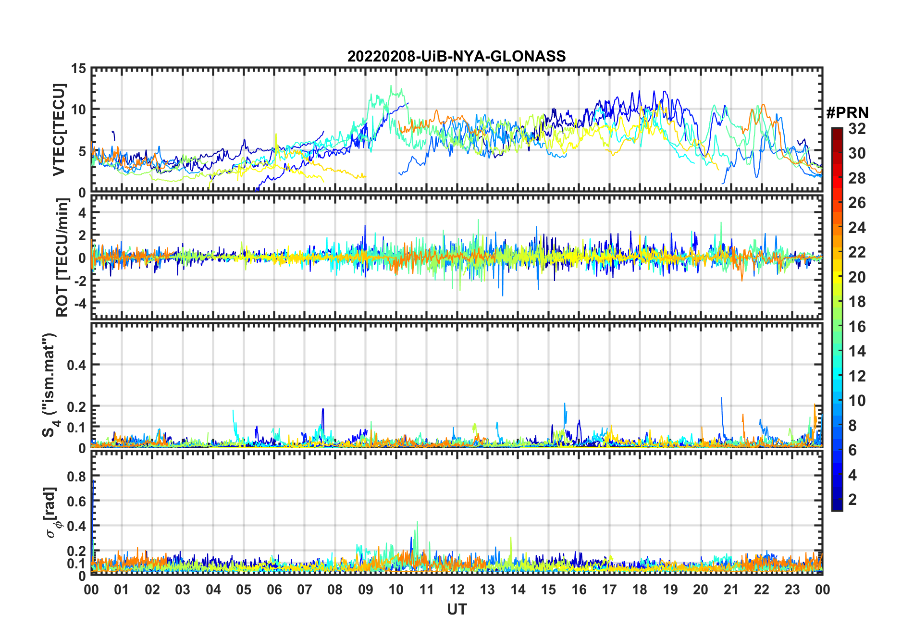Viewport: 914px width, 639px height.
Task: Click colorbar tick label 26
Action: click(x=857, y=203)
